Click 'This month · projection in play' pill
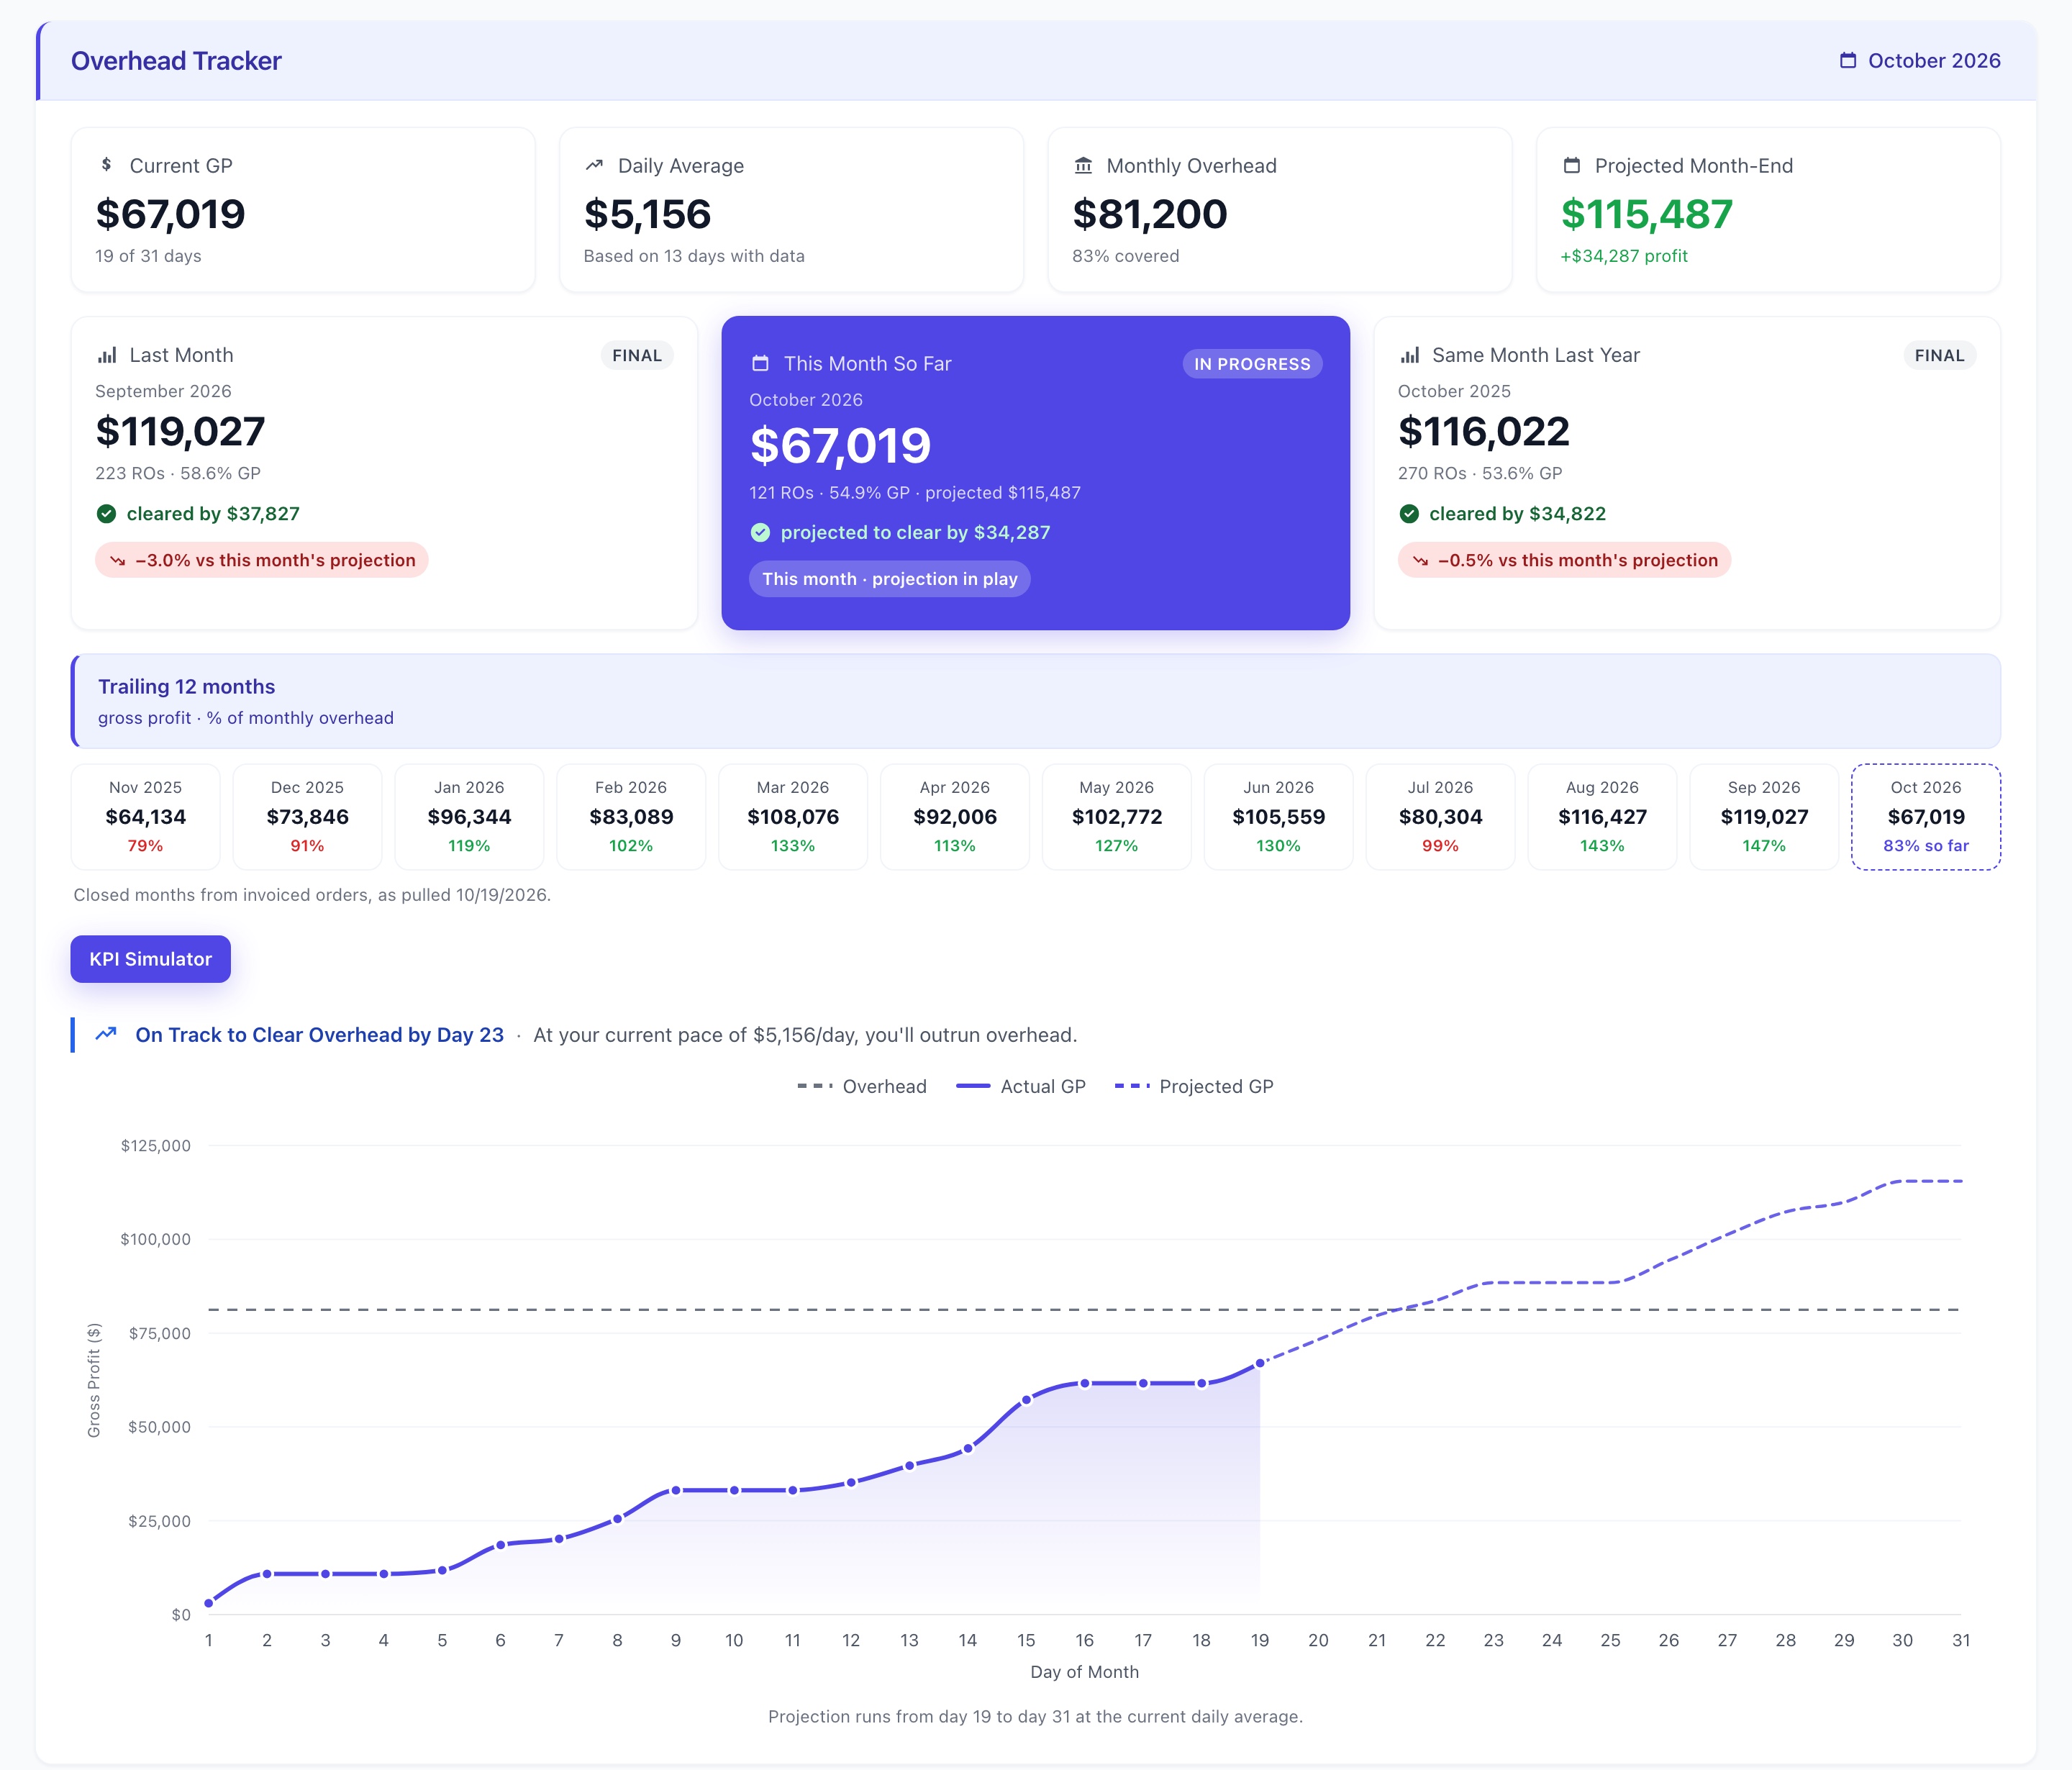The image size is (2072, 1770). click(890, 579)
